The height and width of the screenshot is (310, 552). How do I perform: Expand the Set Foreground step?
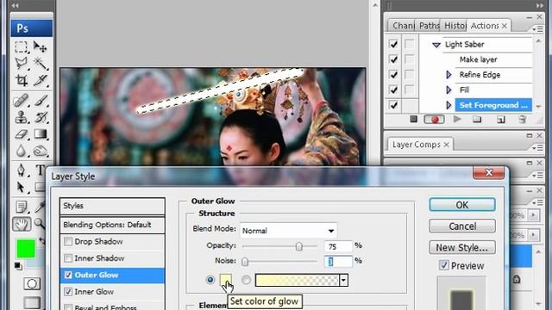pos(448,105)
